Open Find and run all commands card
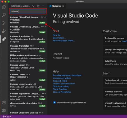This screenshot has width=127, height=118. click(x=115, y=82)
